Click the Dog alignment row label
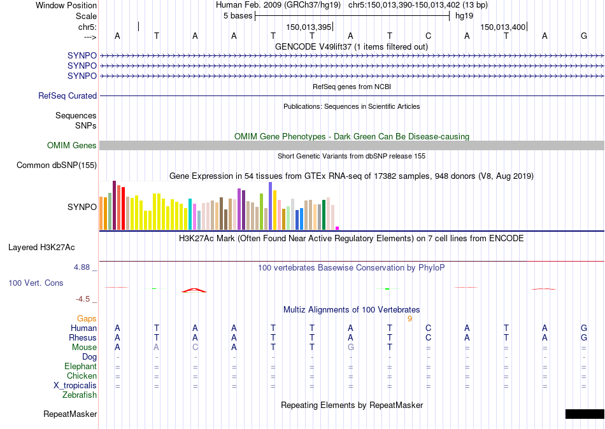This screenshot has height=429, width=605. (89, 357)
